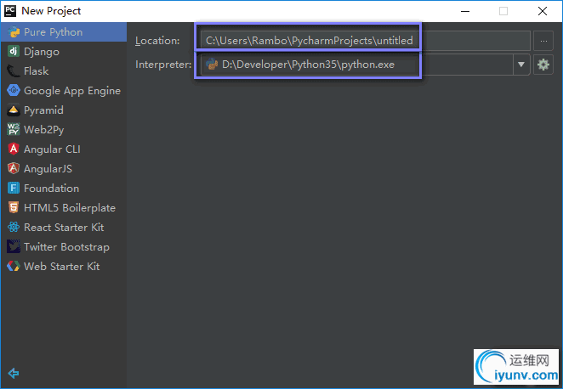Screen dimensions: 563x389
Task: Click the Interpreter label
Action: coord(164,65)
